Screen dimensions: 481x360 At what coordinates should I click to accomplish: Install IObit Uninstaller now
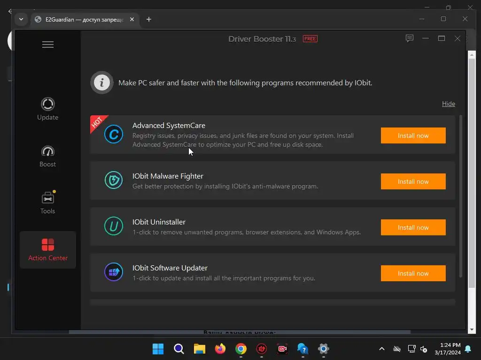(x=413, y=227)
